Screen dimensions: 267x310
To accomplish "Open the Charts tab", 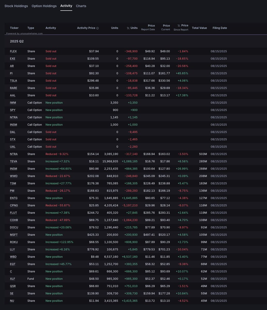I will tap(81, 6).
